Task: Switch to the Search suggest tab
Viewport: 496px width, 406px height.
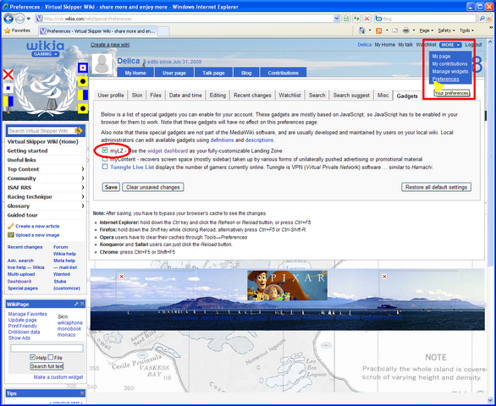Action: point(351,96)
